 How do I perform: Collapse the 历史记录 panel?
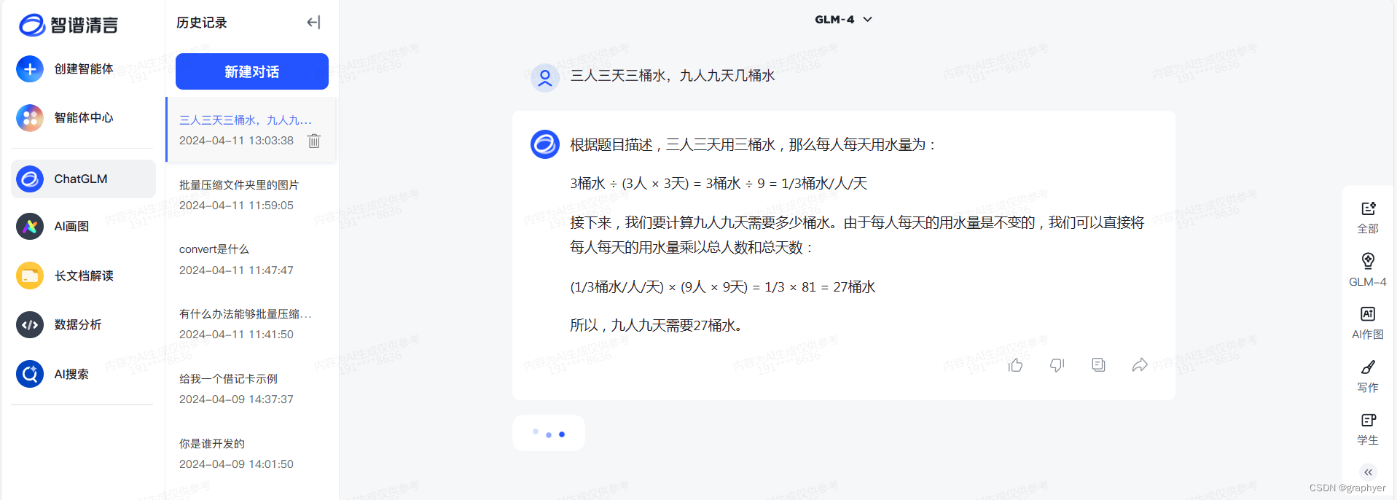tap(313, 23)
